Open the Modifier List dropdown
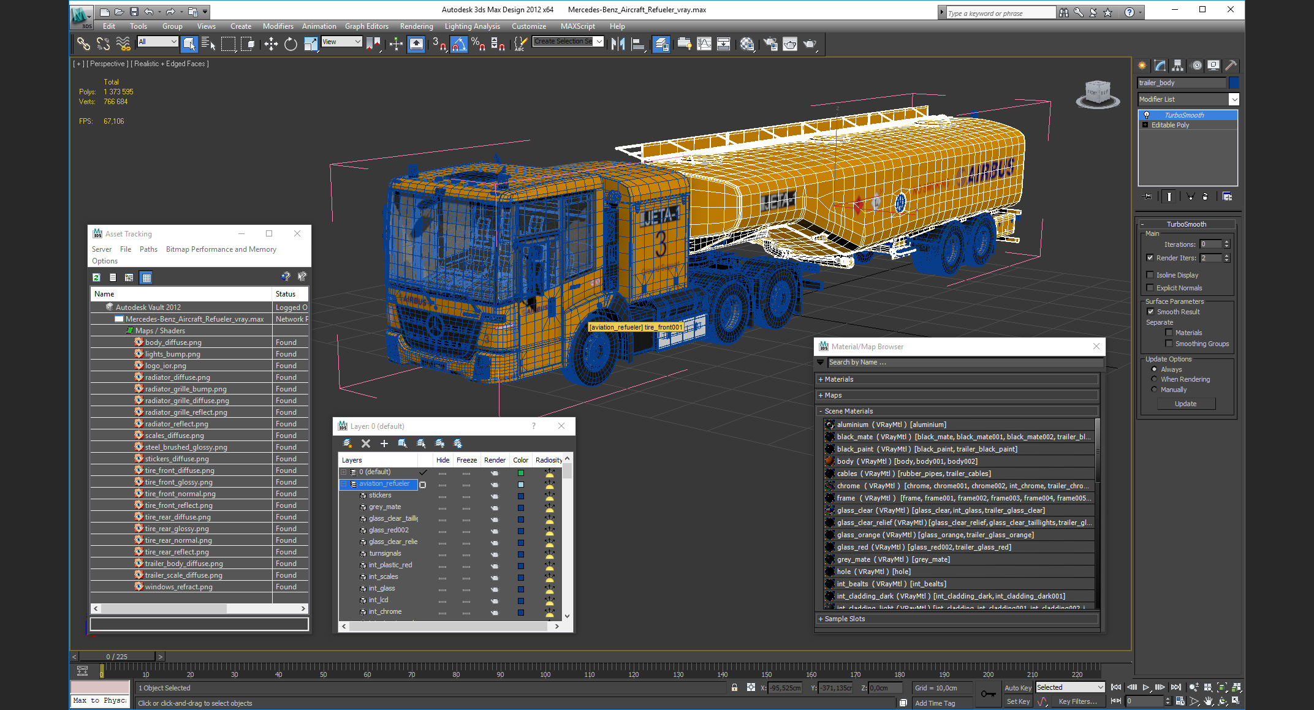The image size is (1314, 710). 1234,99
